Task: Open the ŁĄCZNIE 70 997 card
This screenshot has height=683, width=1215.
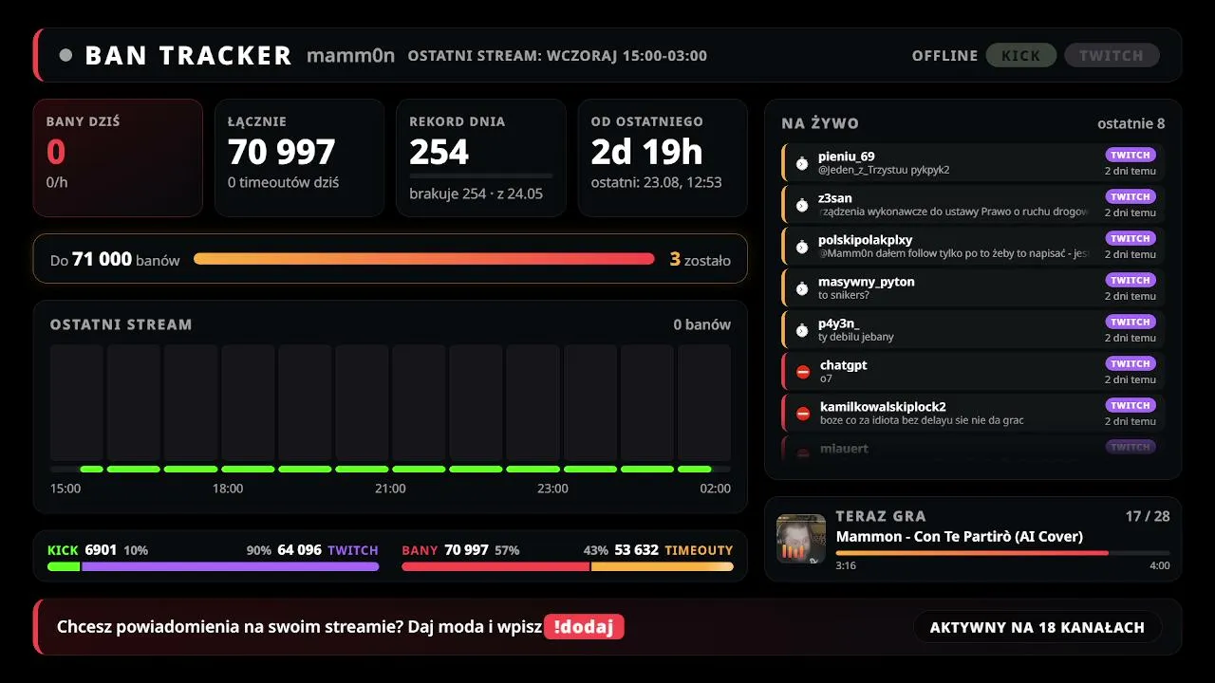Action: (299, 157)
